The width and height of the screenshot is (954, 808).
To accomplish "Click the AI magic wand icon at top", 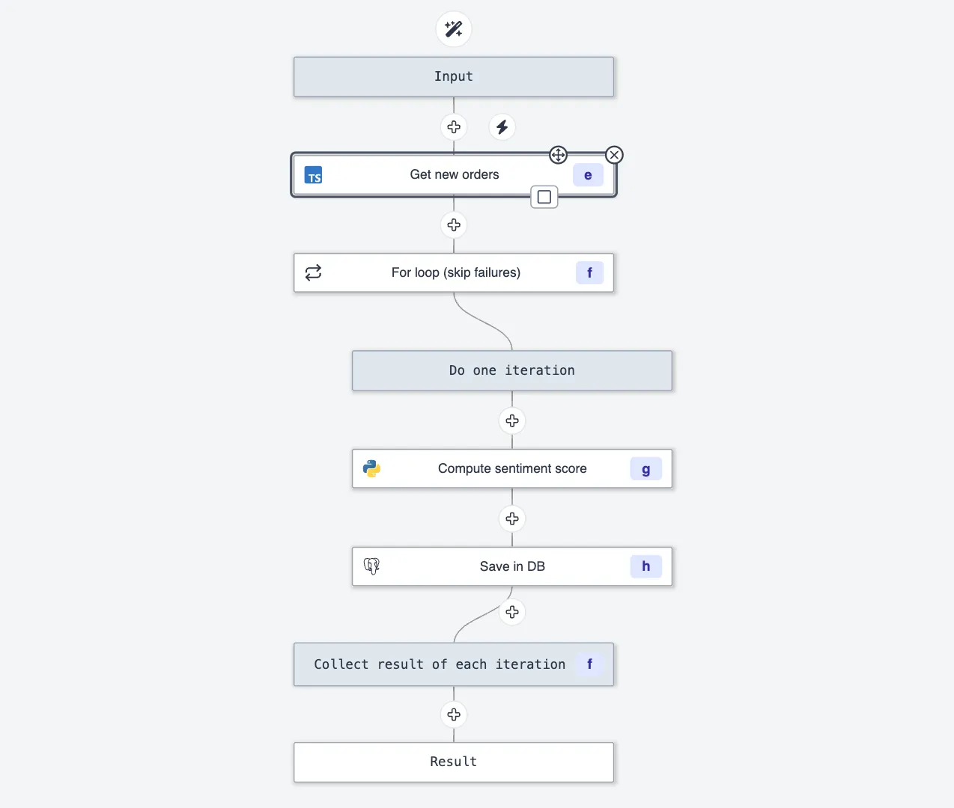I will tap(454, 29).
